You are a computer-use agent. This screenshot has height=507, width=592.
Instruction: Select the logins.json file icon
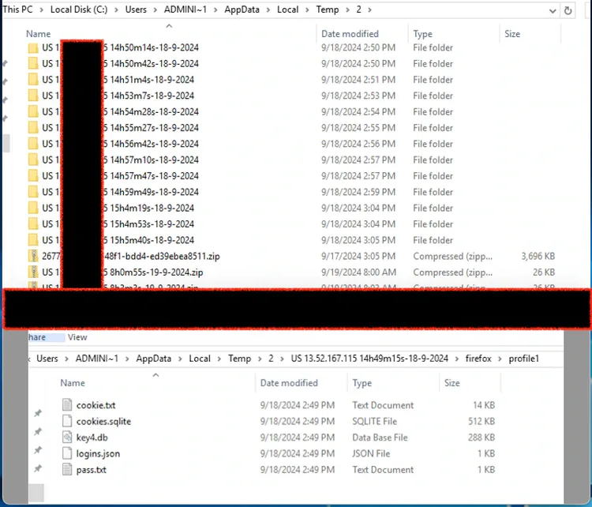click(67, 454)
